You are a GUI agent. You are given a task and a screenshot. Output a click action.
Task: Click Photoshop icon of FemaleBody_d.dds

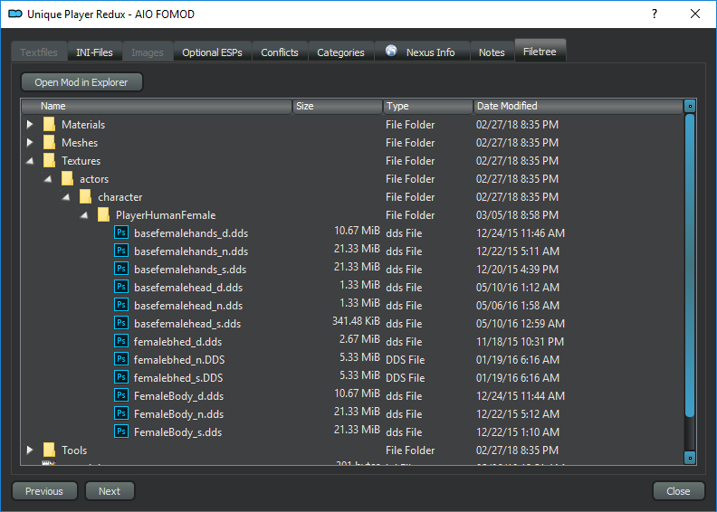[x=121, y=395]
